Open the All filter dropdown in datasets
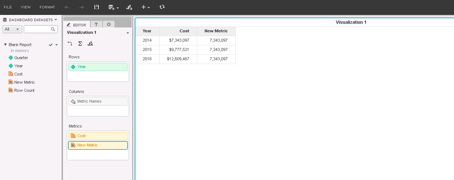This screenshot has width=454, height=180. click(12, 29)
